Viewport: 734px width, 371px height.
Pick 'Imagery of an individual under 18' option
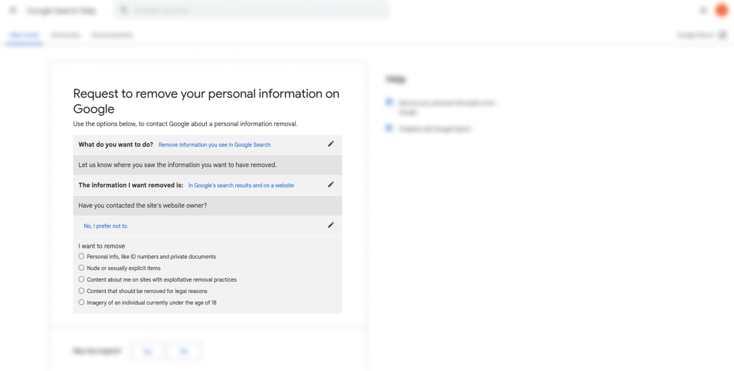point(82,303)
